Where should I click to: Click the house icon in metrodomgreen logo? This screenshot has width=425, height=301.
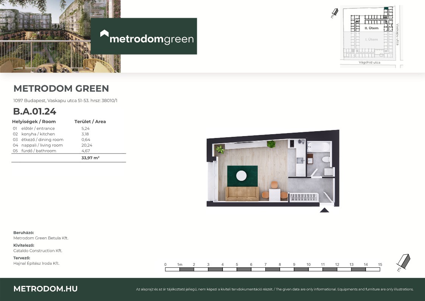tap(104, 34)
